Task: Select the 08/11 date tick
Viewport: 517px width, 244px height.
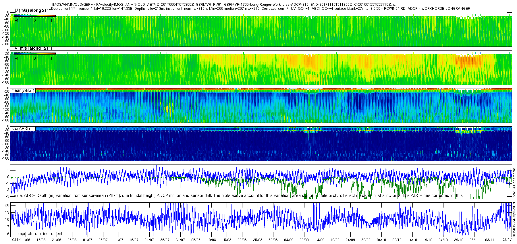Action: tap(490, 240)
